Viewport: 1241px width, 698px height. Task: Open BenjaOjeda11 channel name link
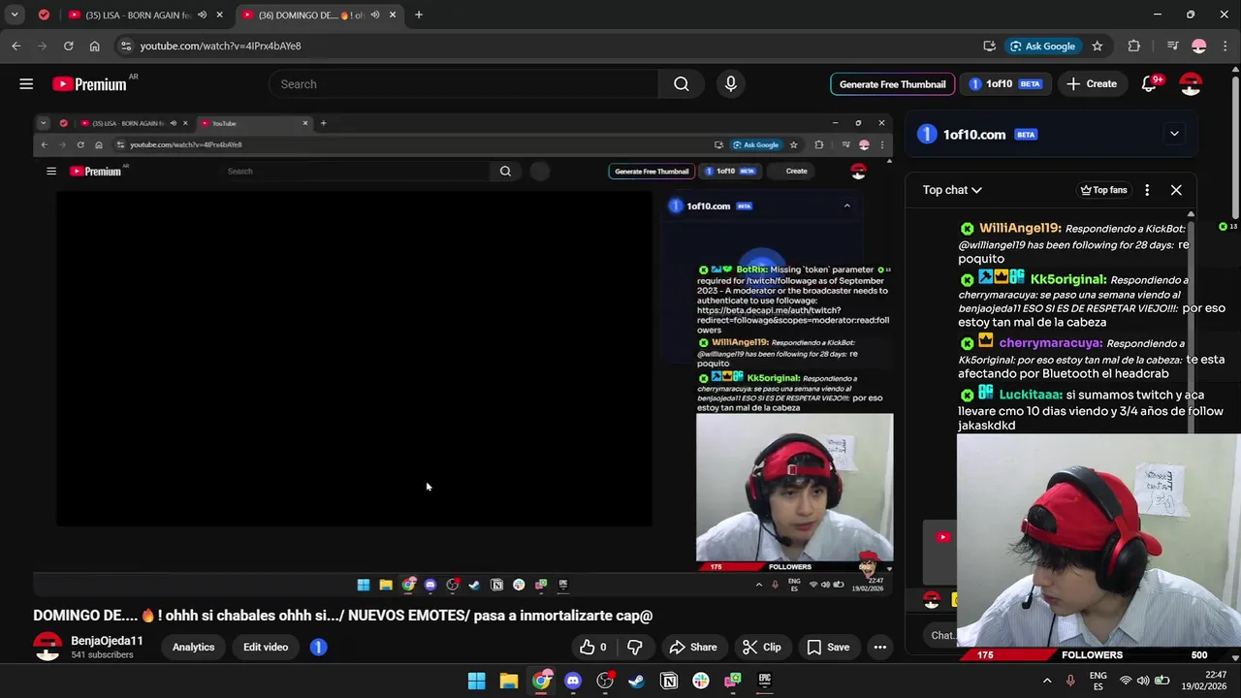107,641
